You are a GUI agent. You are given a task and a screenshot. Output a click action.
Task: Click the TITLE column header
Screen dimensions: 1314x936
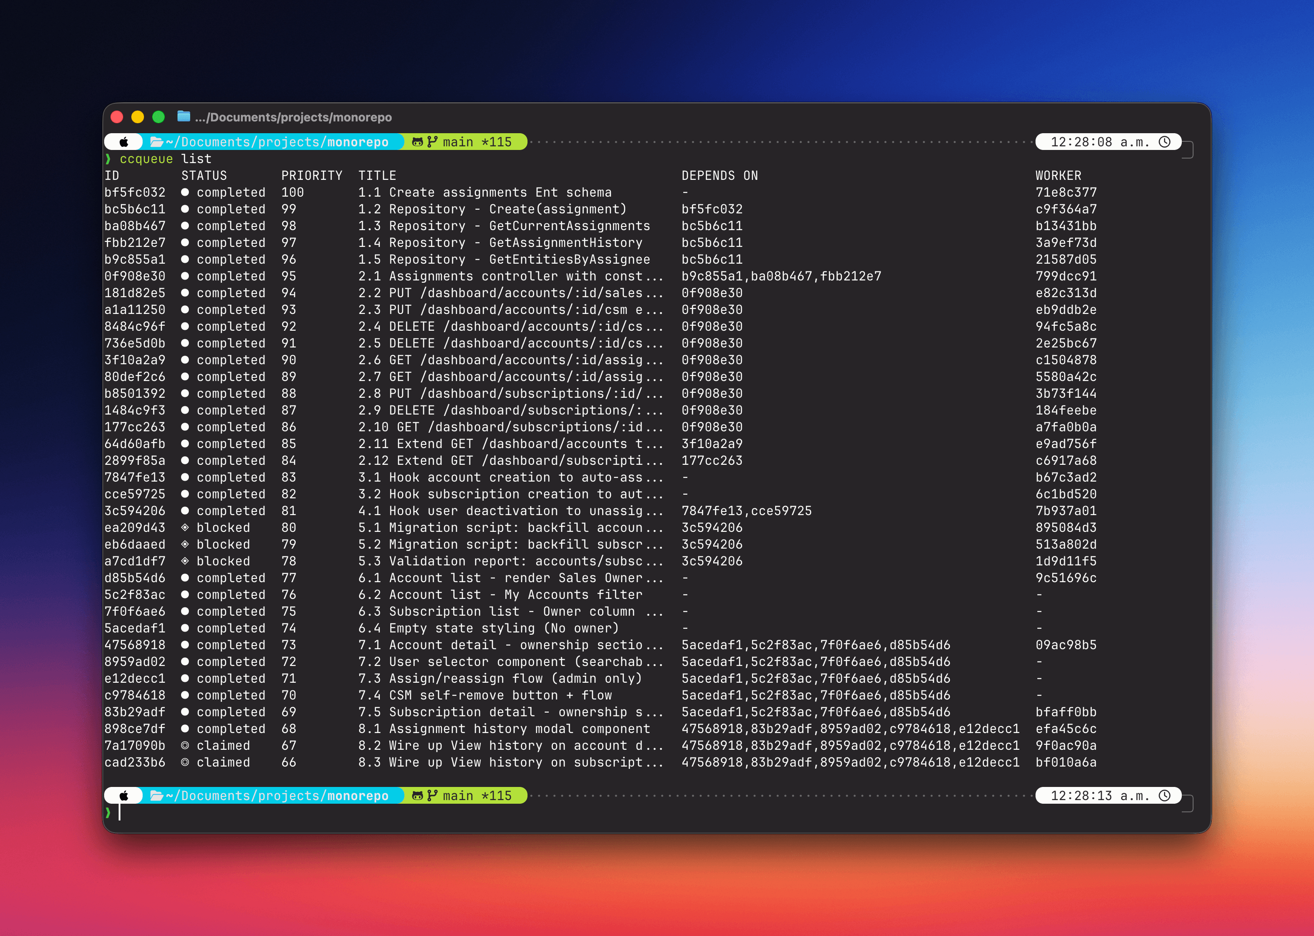[377, 175]
